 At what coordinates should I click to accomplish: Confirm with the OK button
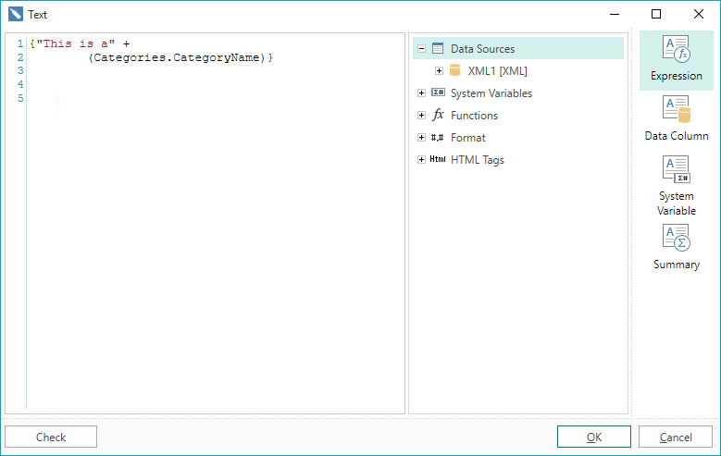(x=593, y=437)
